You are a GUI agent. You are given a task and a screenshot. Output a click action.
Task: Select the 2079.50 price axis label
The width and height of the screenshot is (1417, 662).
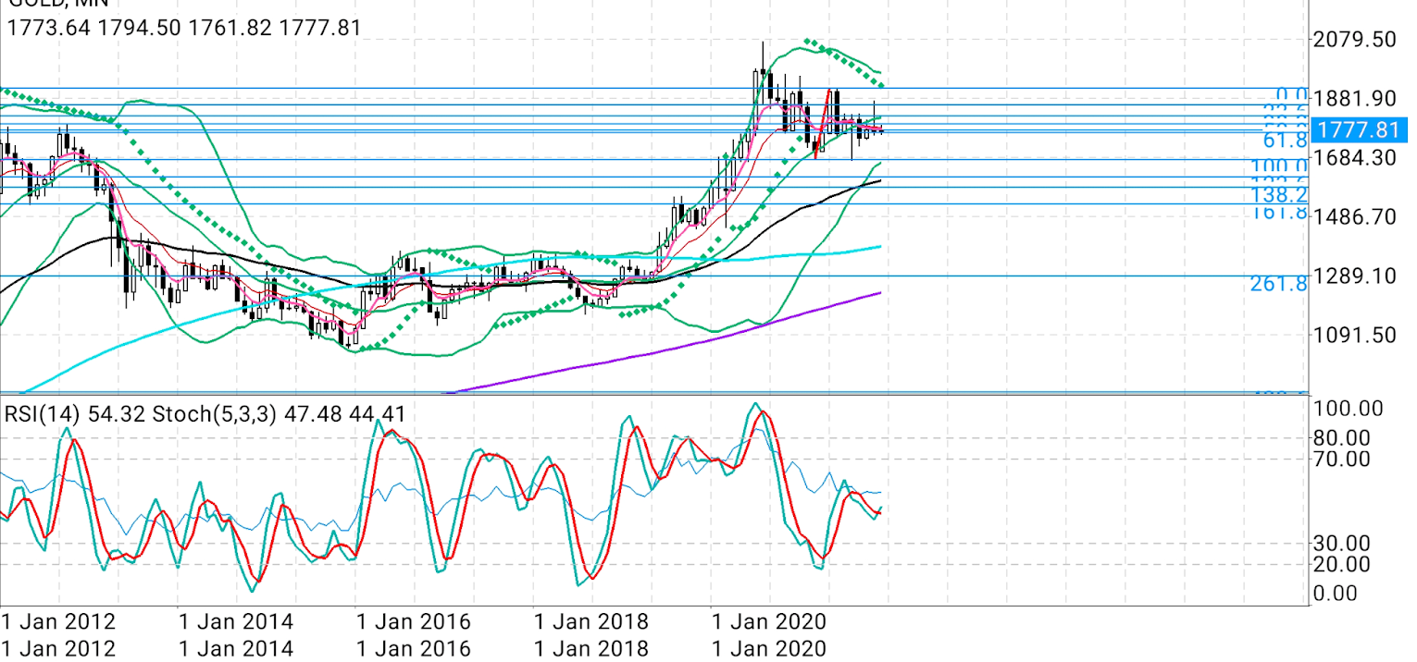point(1355,40)
